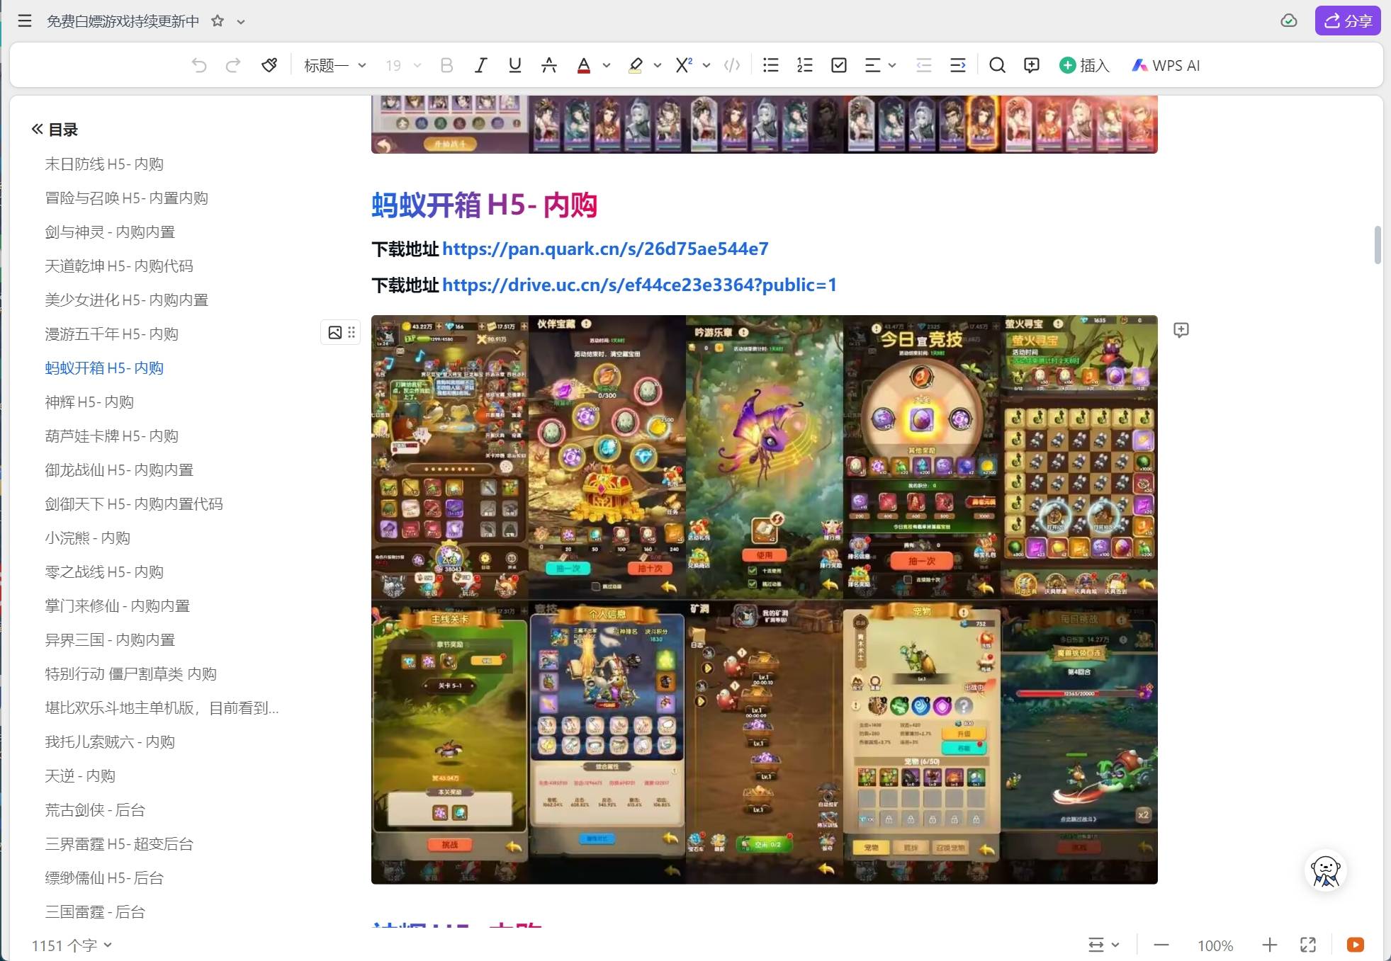Image resolution: width=1391 pixels, height=961 pixels.
Task: Open the 标题一 style dropdown
Action: 334,65
